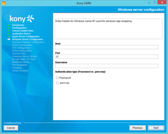Click the Google Maps API Type step
This screenshot has width=168, height=134.
[x=24, y=59]
